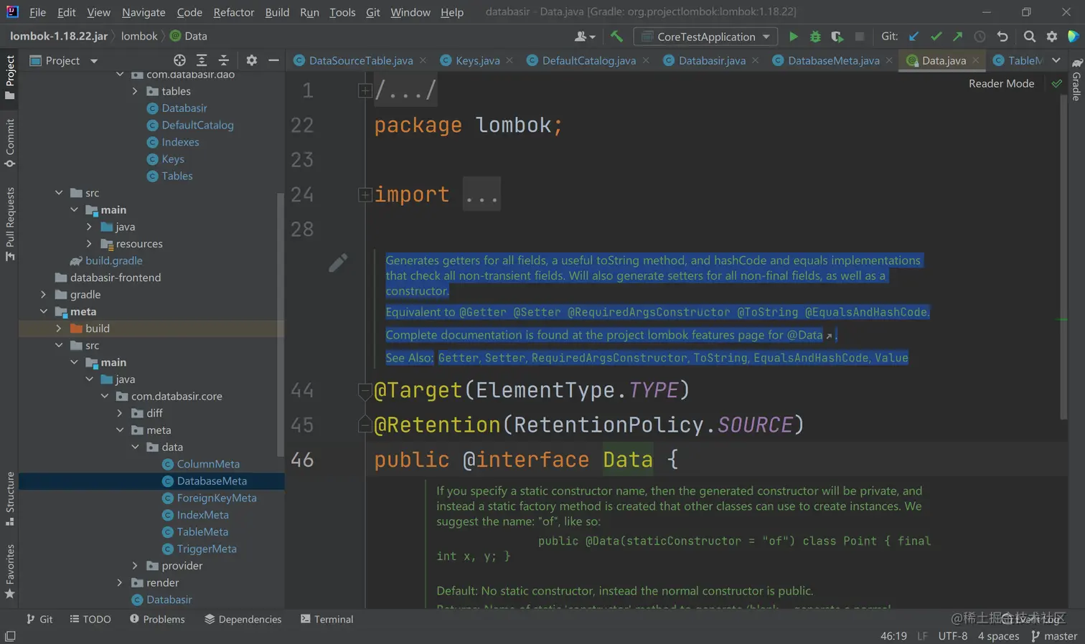Click the select opened file target icon
The width and height of the screenshot is (1085, 644).
click(x=179, y=61)
